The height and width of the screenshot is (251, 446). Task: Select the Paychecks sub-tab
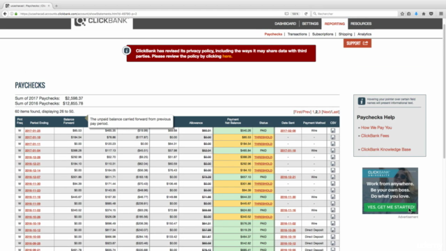273,34
